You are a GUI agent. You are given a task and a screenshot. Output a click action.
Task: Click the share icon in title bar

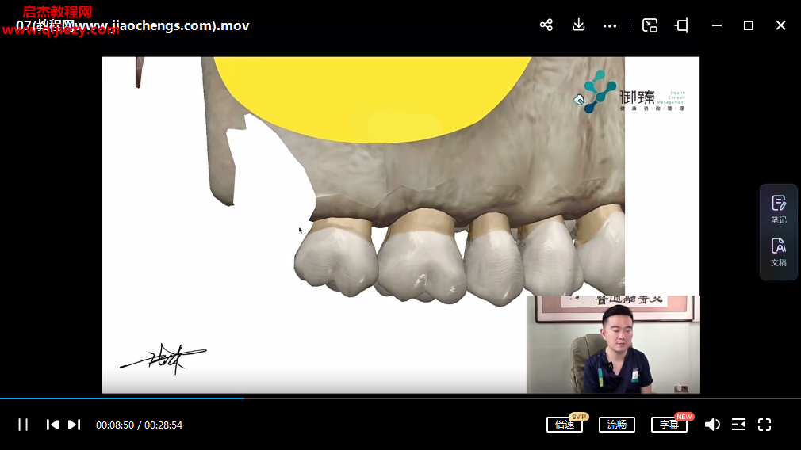coord(546,25)
